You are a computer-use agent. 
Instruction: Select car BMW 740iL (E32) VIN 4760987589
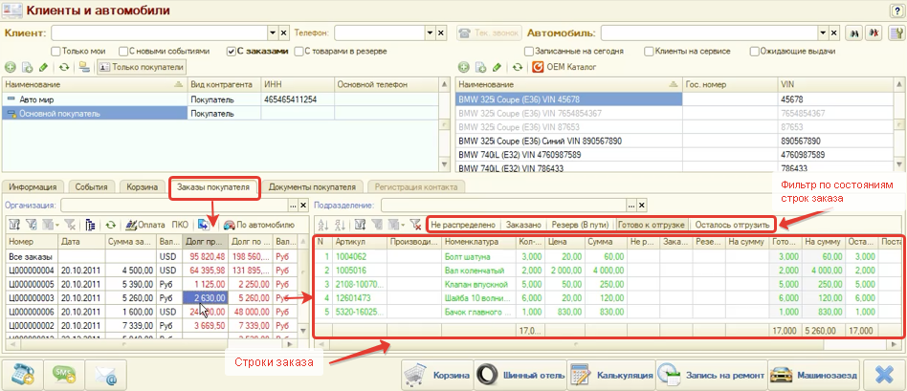click(x=674, y=155)
